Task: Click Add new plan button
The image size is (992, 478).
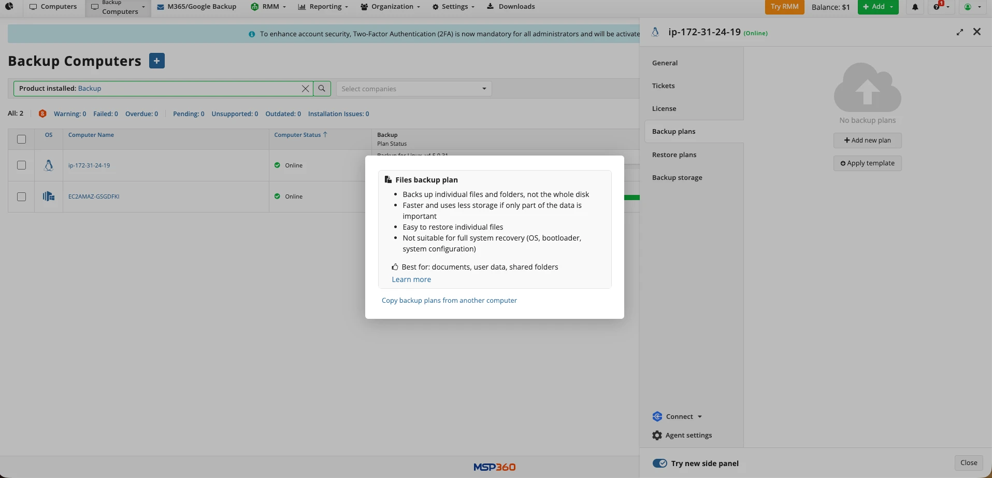Action: [x=868, y=140]
